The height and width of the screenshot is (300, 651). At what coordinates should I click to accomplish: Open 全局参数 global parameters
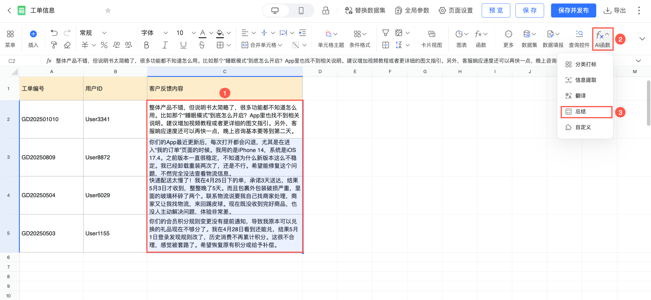(x=412, y=10)
